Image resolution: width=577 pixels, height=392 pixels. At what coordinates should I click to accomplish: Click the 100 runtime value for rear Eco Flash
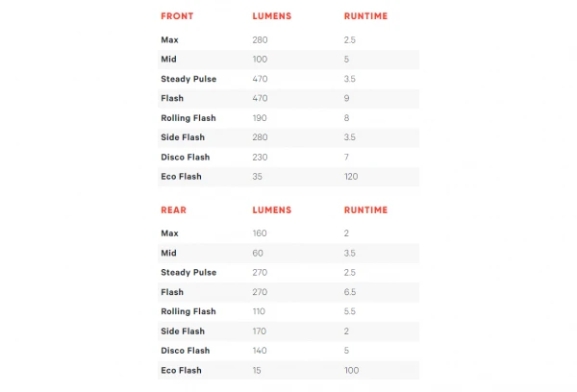click(351, 370)
